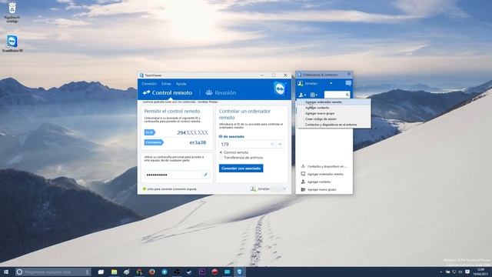Viewport: 492px width, 277px height.
Task: Open File Explorer from the taskbar
Action: pyautogui.click(x=114, y=272)
